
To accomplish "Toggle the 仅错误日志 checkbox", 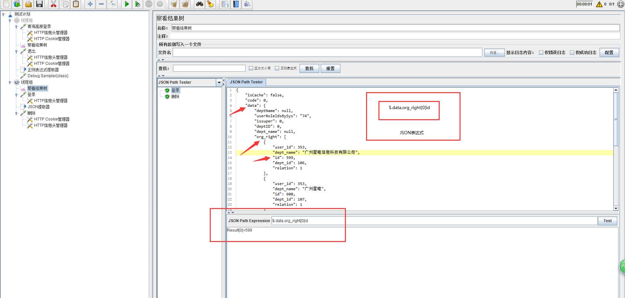I will pos(541,52).
